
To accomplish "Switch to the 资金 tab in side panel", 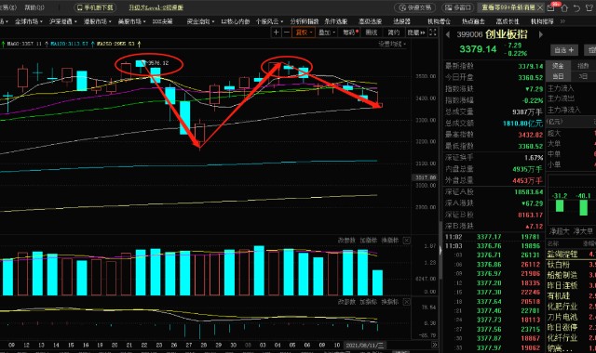I will point(558,66).
